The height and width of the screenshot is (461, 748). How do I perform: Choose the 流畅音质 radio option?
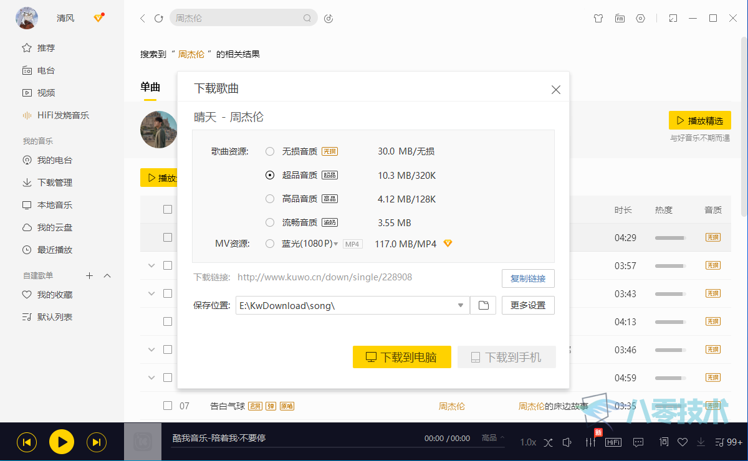coord(270,222)
